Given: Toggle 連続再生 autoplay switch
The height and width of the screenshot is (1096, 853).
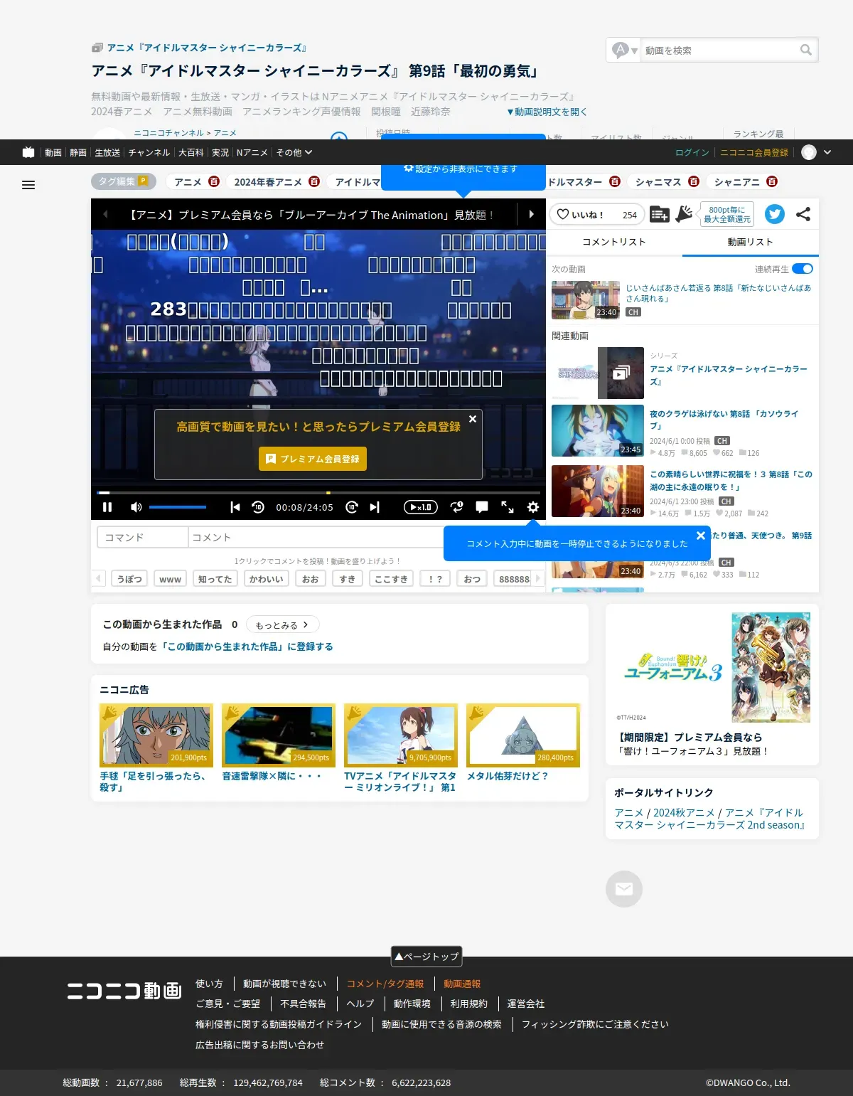Looking at the screenshot, I should 803,269.
